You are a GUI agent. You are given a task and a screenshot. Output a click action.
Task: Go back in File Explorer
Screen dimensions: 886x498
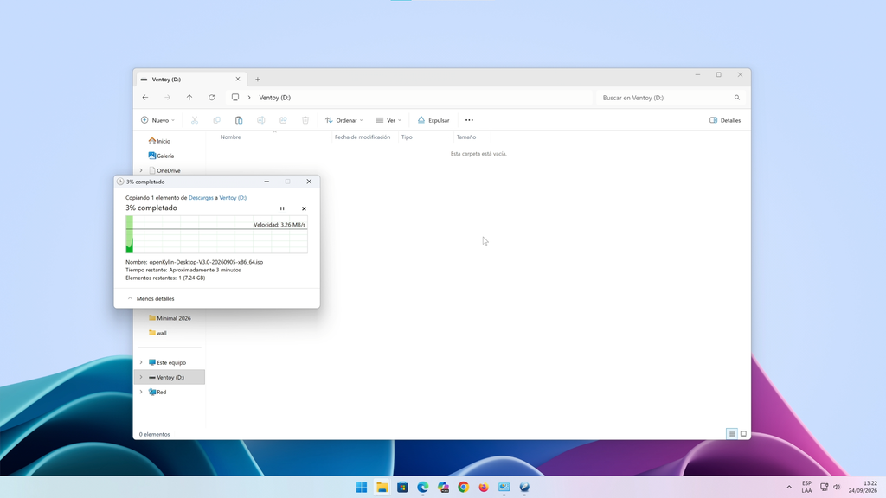145,98
